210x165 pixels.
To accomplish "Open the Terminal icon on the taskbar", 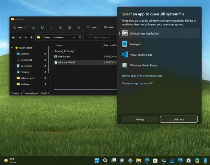I will click(x=164, y=160).
